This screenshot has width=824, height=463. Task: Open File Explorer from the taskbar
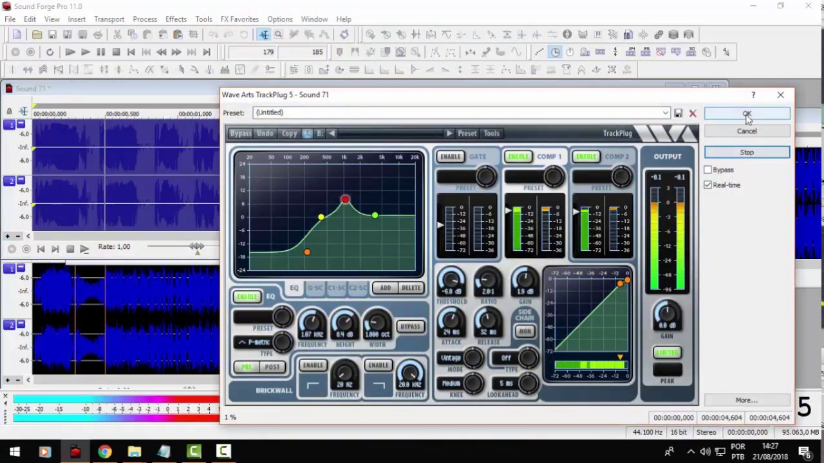coord(134,451)
